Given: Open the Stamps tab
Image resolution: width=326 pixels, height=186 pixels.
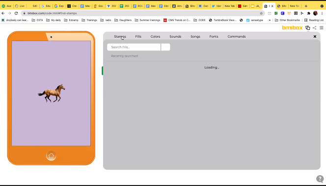Looking at the screenshot, I should (120, 37).
